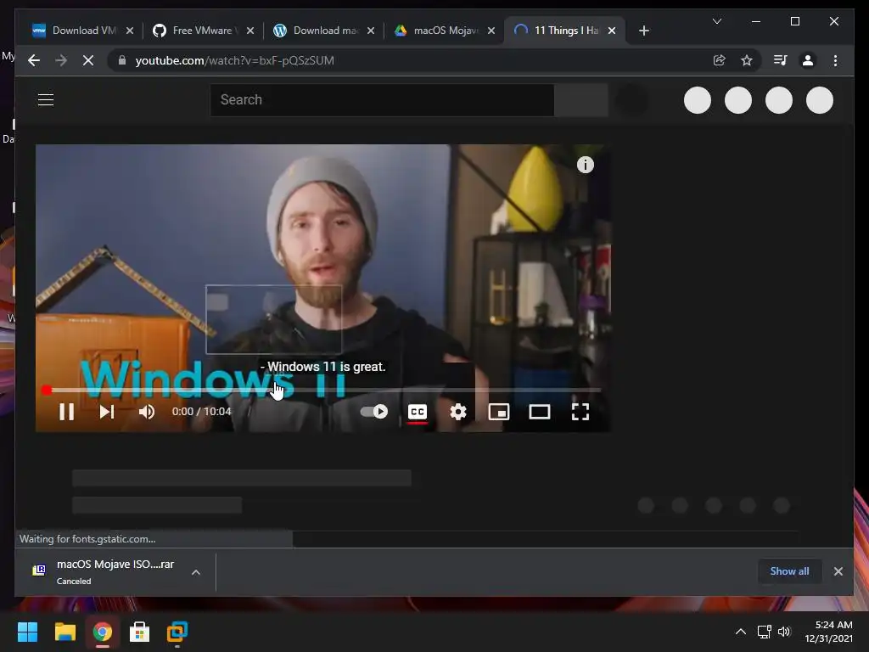
Task: Close the Download VM tab
Action: coord(130,31)
